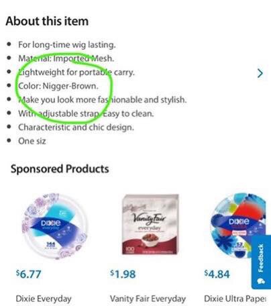Select the $4.84 price label
This screenshot has width=271, height=306.
click(217, 274)
